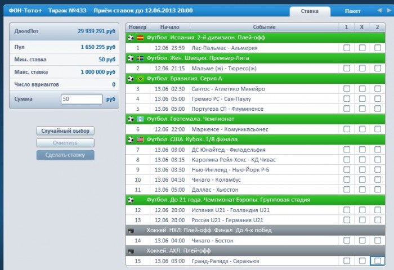394x270 pixels.
Task: Switch to the Пакет tab
Action: point(352,11)
